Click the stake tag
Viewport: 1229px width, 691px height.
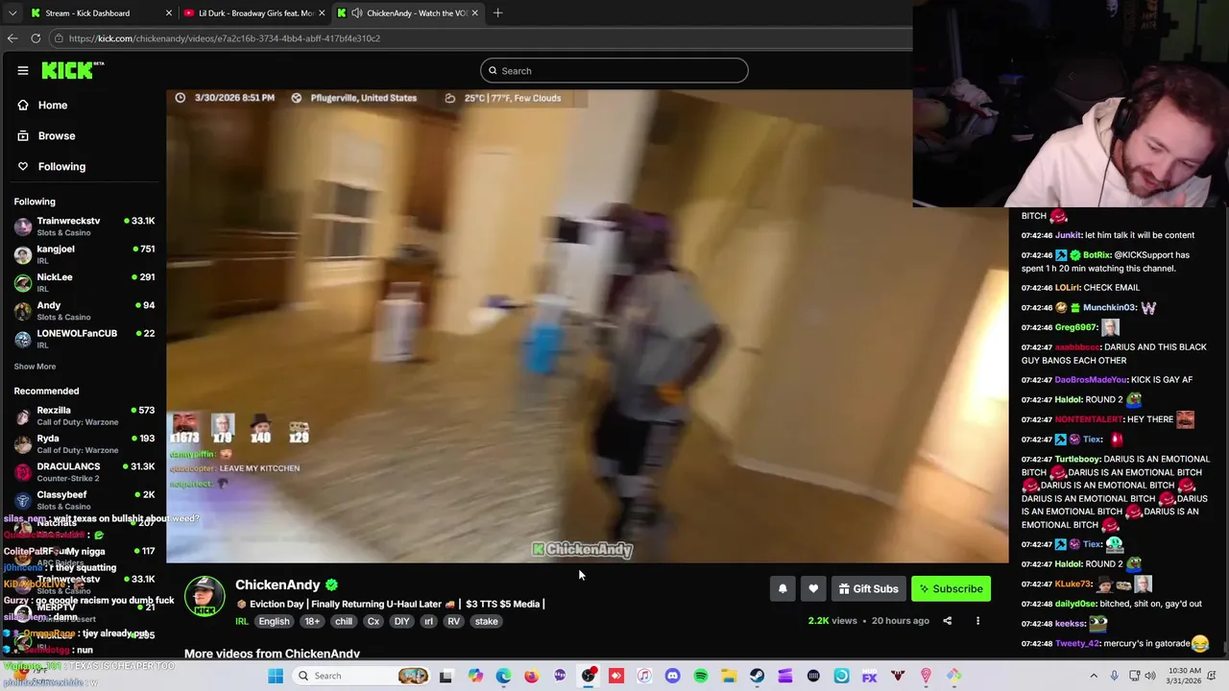point(486,621)
